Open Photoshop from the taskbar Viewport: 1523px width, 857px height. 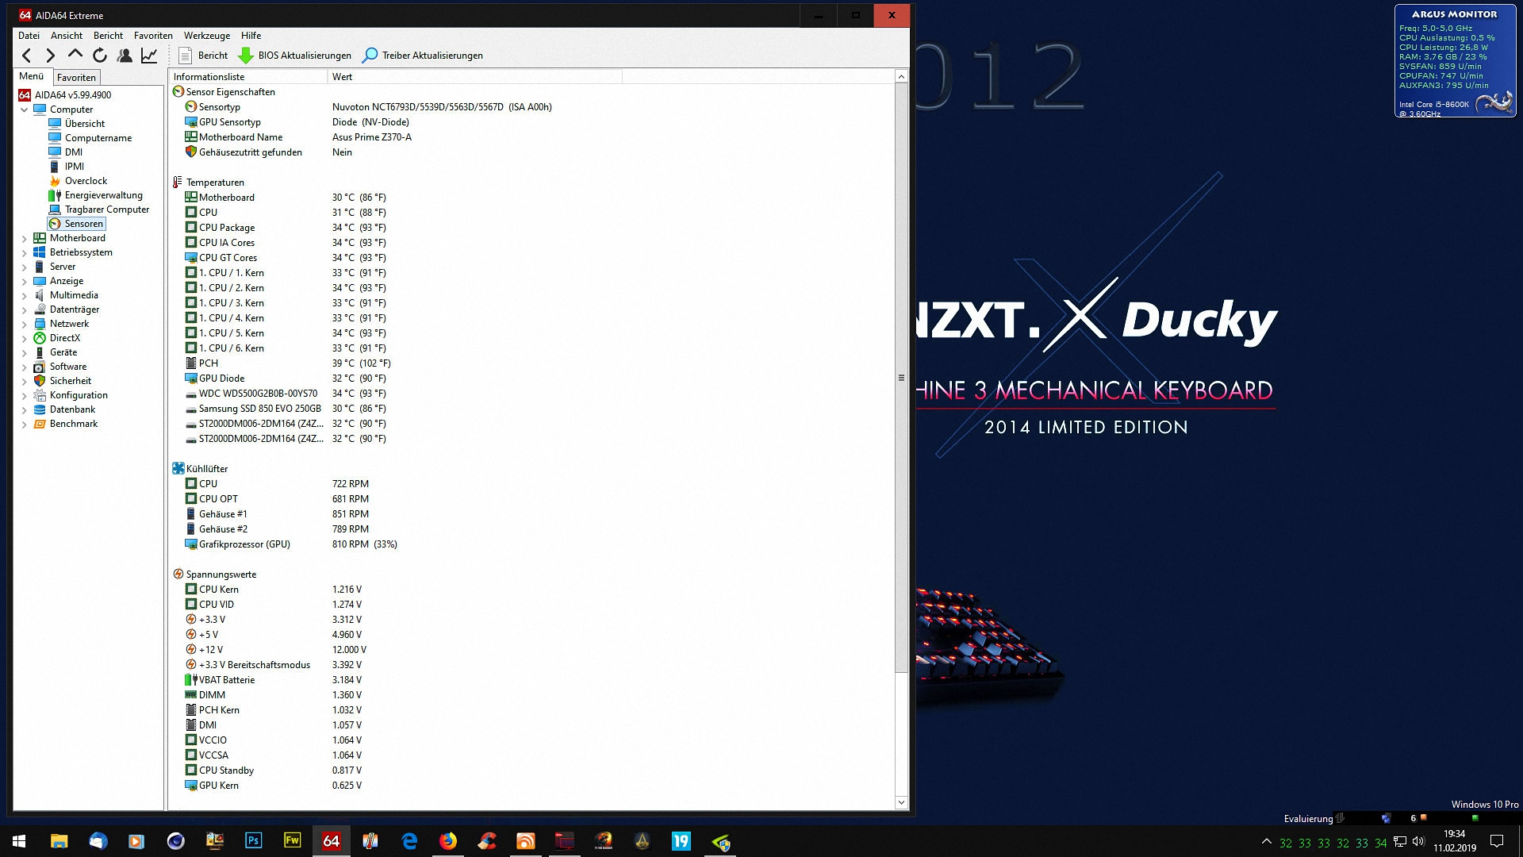pos(253,841)
